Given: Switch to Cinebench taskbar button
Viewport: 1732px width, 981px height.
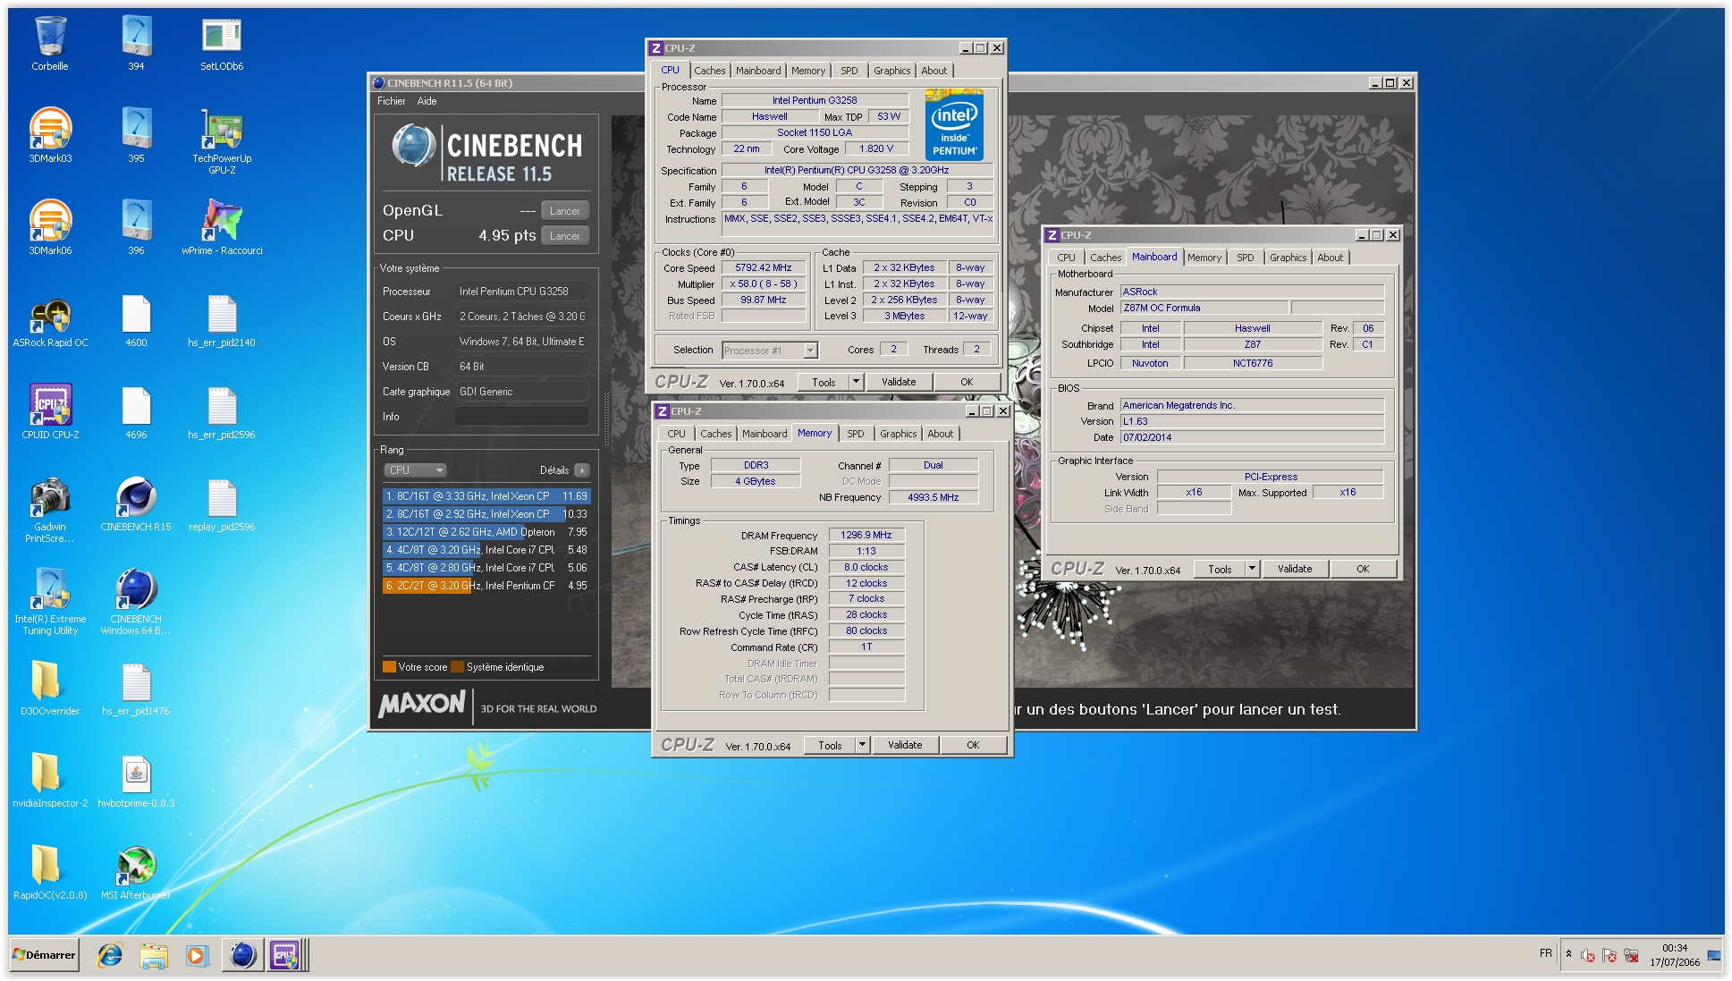Looking at the screenshot, I should pyautogui.click(x=242, y=955).
